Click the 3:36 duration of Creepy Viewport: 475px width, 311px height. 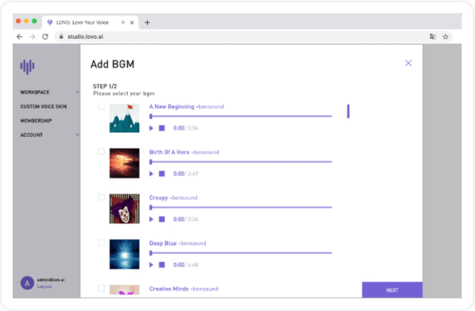tap(193, 219)
